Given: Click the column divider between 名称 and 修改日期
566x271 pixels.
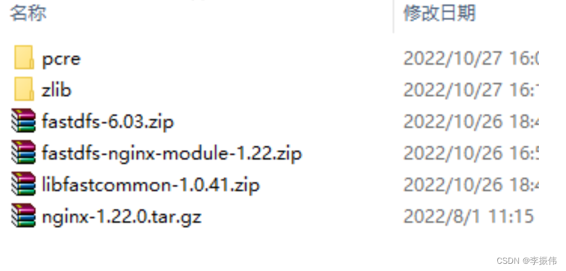Looking at the screenshot, I should pos(393,16).
